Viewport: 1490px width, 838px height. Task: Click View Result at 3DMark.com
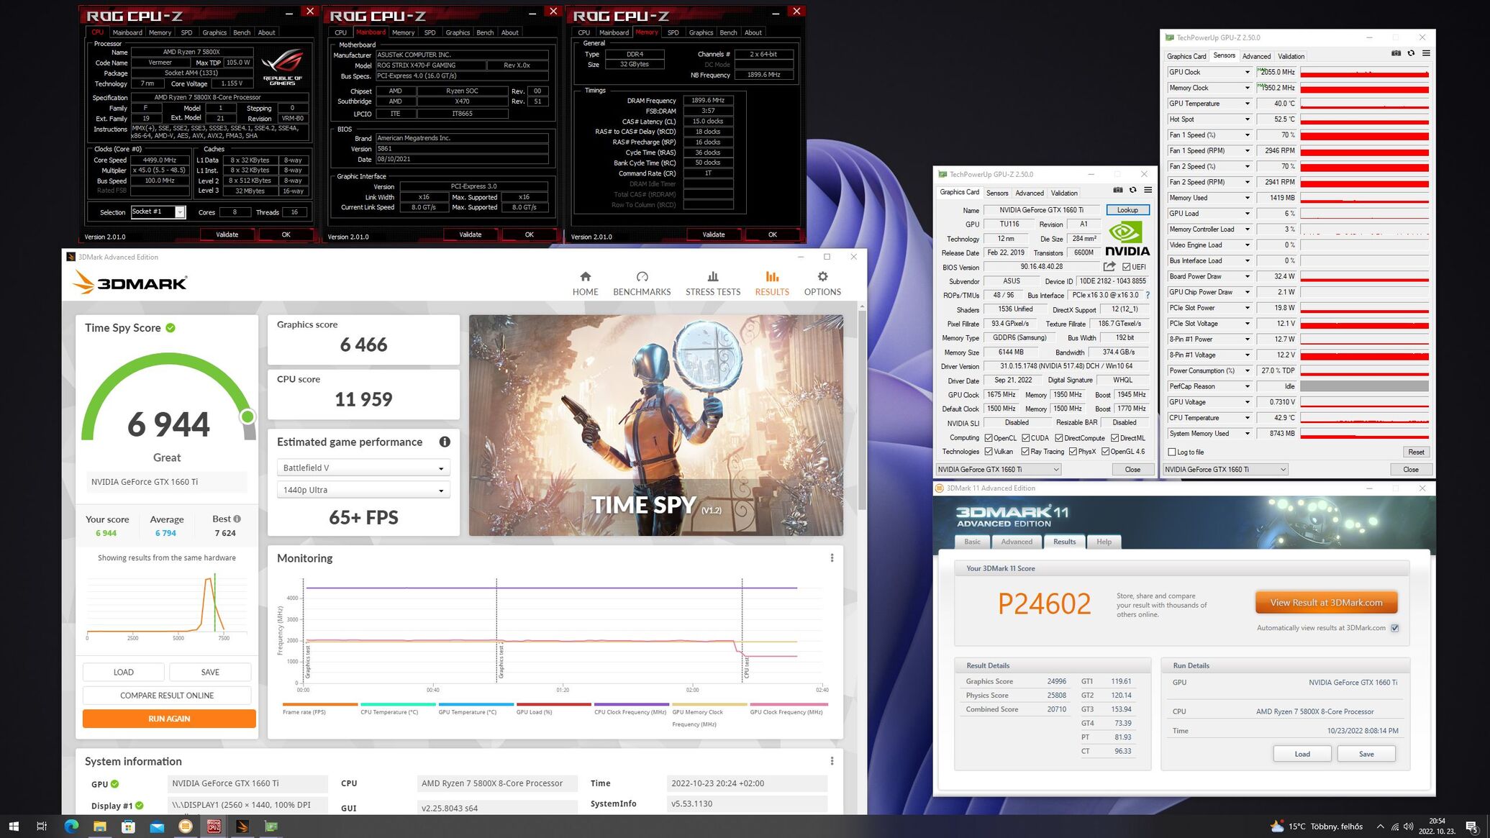[1326, 603]
